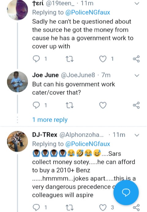Tap the blue floating reply button

click(126, 192)
